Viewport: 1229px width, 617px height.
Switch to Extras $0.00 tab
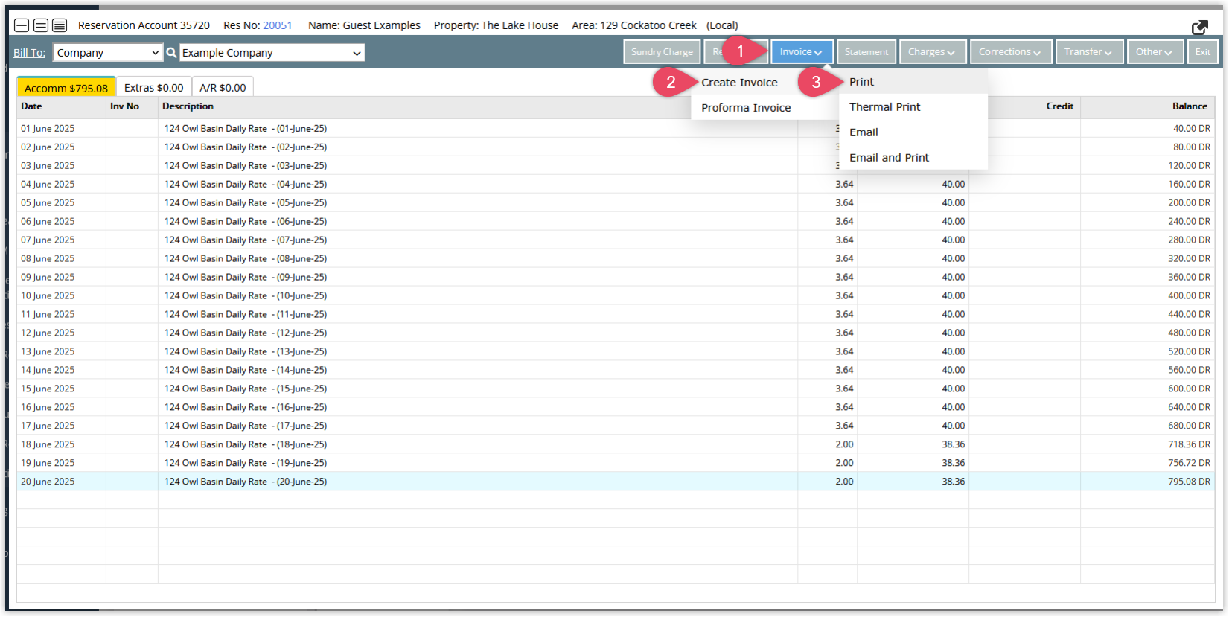point(154,88)
